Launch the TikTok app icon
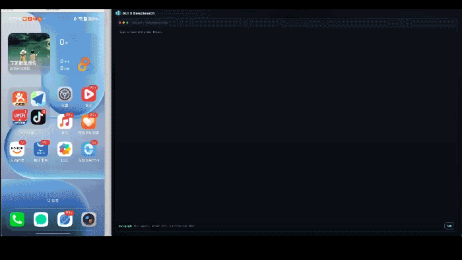The width and height of the screenshot is (462, 260). click(38, 117)
